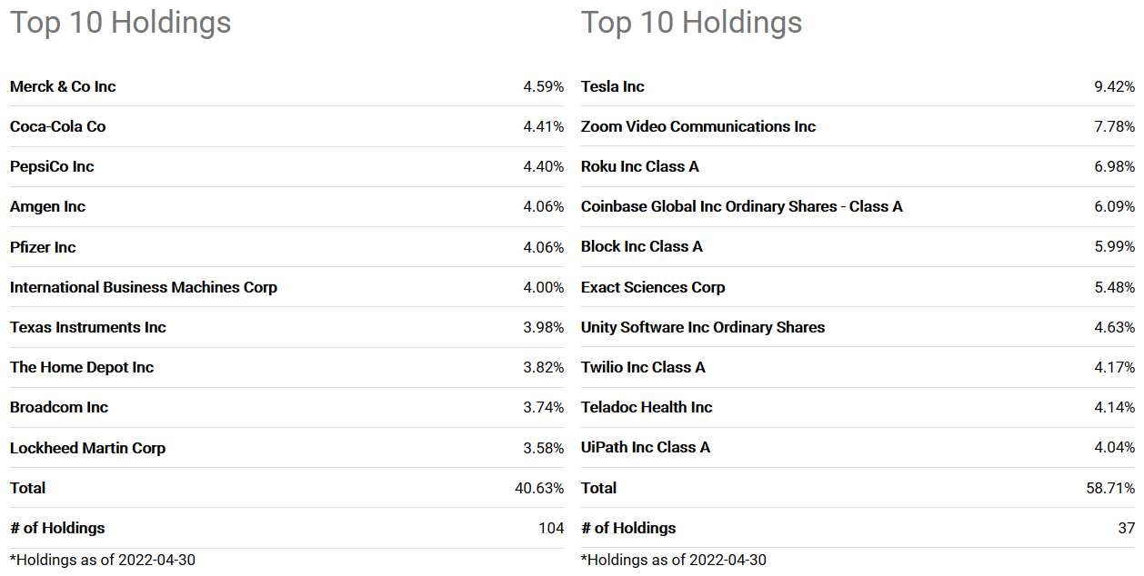This screenshot has width=1144, height=576.
Task: Click Lockheed Martin Corp holding
Action: [x=87, y=448]
